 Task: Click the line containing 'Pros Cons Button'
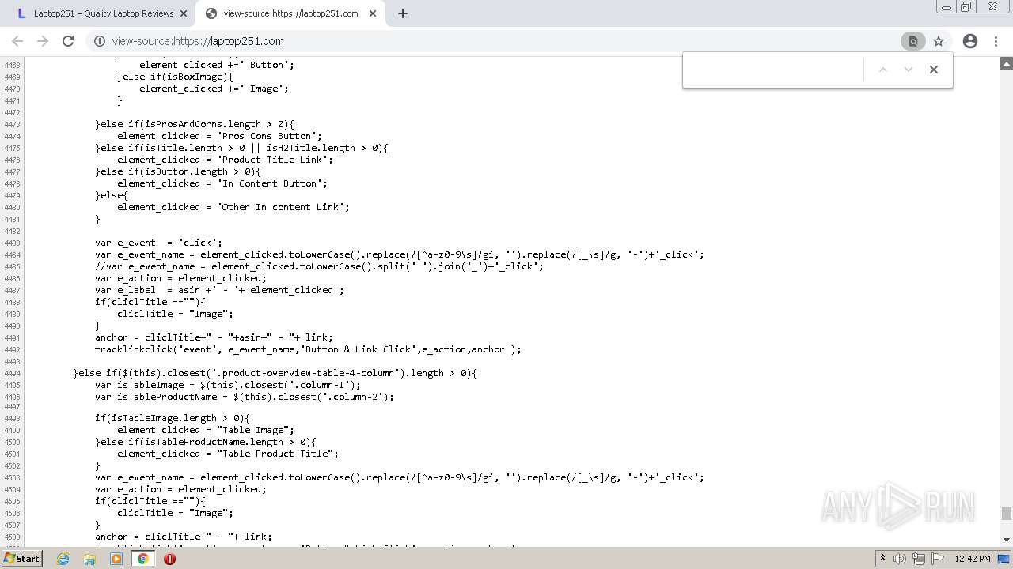click(x=219, y=136)
